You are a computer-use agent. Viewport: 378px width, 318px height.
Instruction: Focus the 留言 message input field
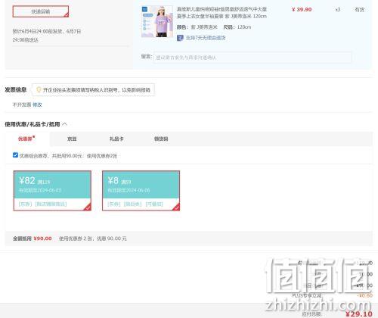point(253,58)
